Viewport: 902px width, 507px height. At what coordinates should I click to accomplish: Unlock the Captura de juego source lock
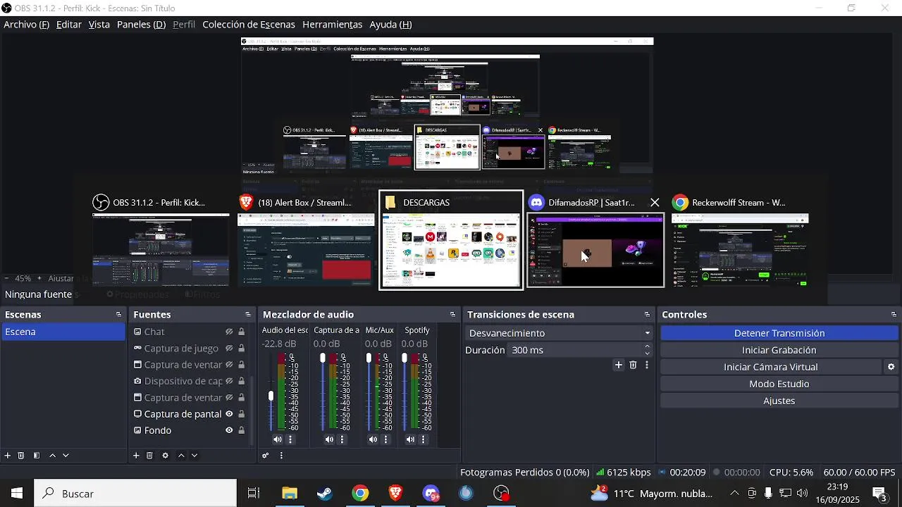pyautogui.click(x=241, y=348)
